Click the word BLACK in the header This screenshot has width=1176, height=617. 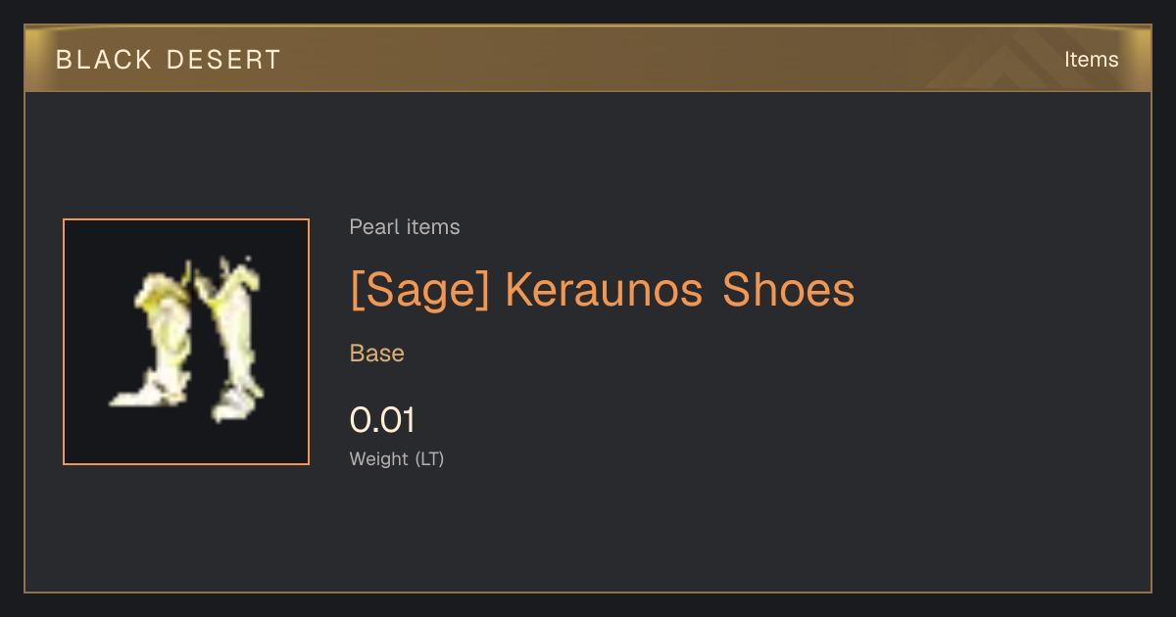(x=105, y=60)
